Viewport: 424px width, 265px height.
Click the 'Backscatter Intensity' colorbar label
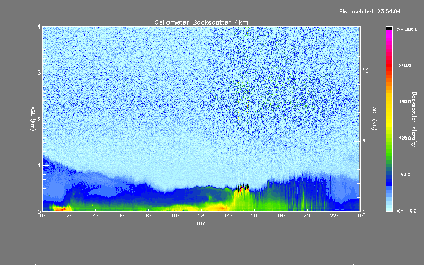[x=414, y=119]
